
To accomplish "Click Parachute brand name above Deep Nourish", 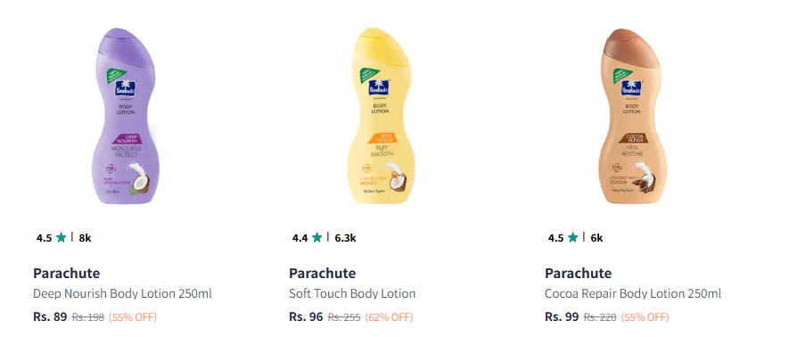I will pyautogui.click(x=67, y=274).
